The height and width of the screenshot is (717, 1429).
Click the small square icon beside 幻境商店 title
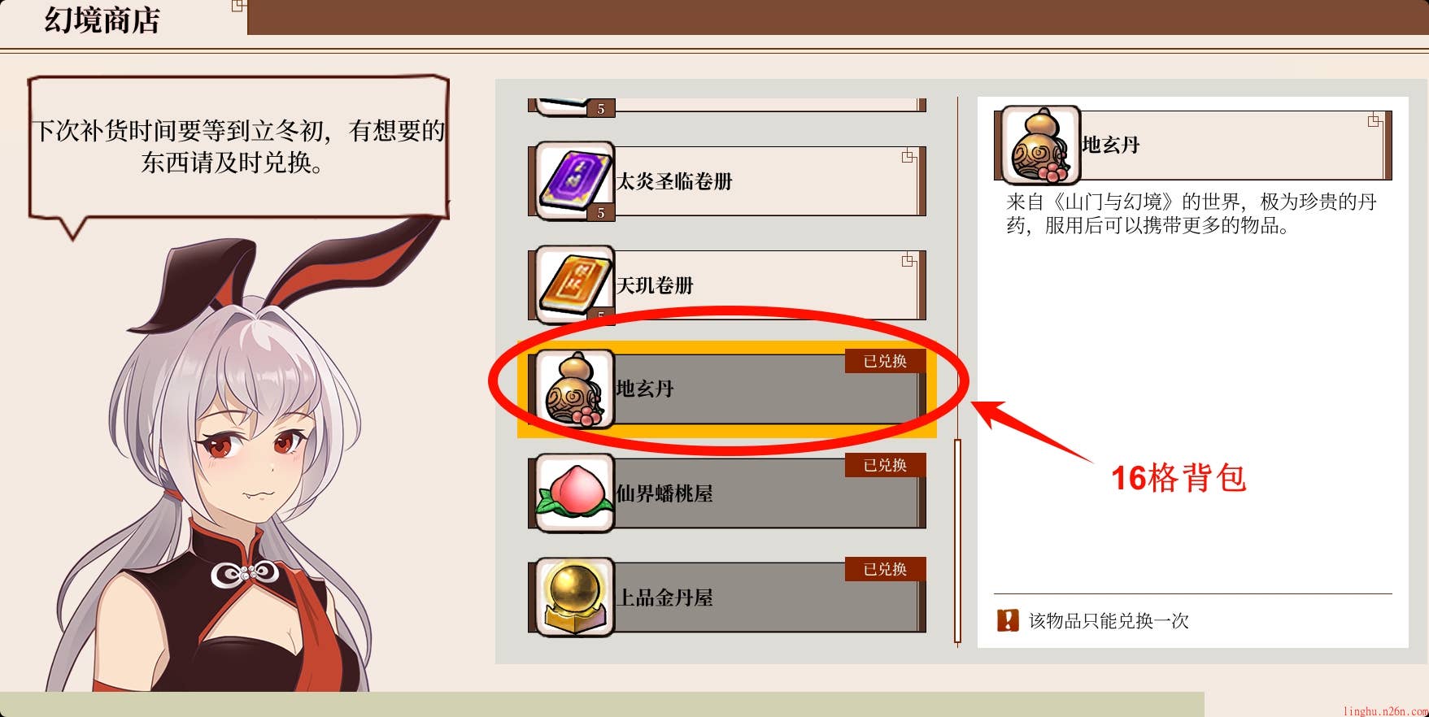[x=238, y=6]
